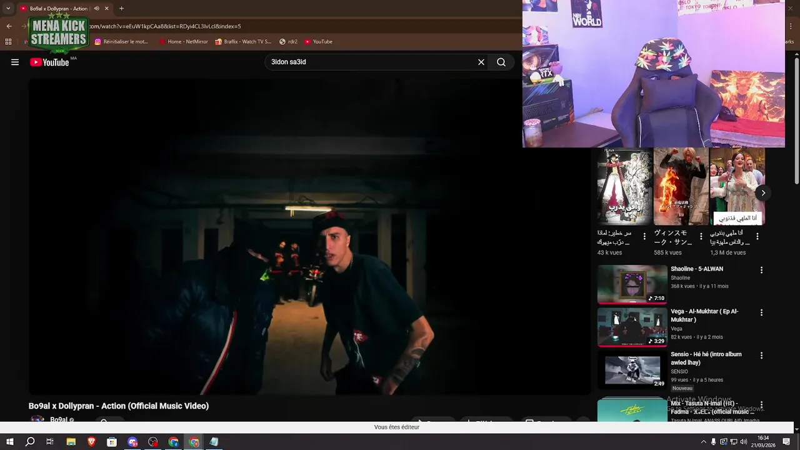The width and height of the screenshot is (800, 450).
Task: Click the 'Nouveau' badge under Sensio video
Action: pos(682,388)
